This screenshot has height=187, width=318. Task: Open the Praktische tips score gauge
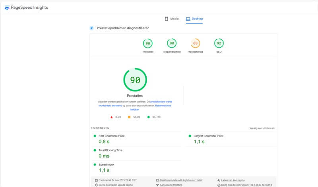[x=195, y=43]
